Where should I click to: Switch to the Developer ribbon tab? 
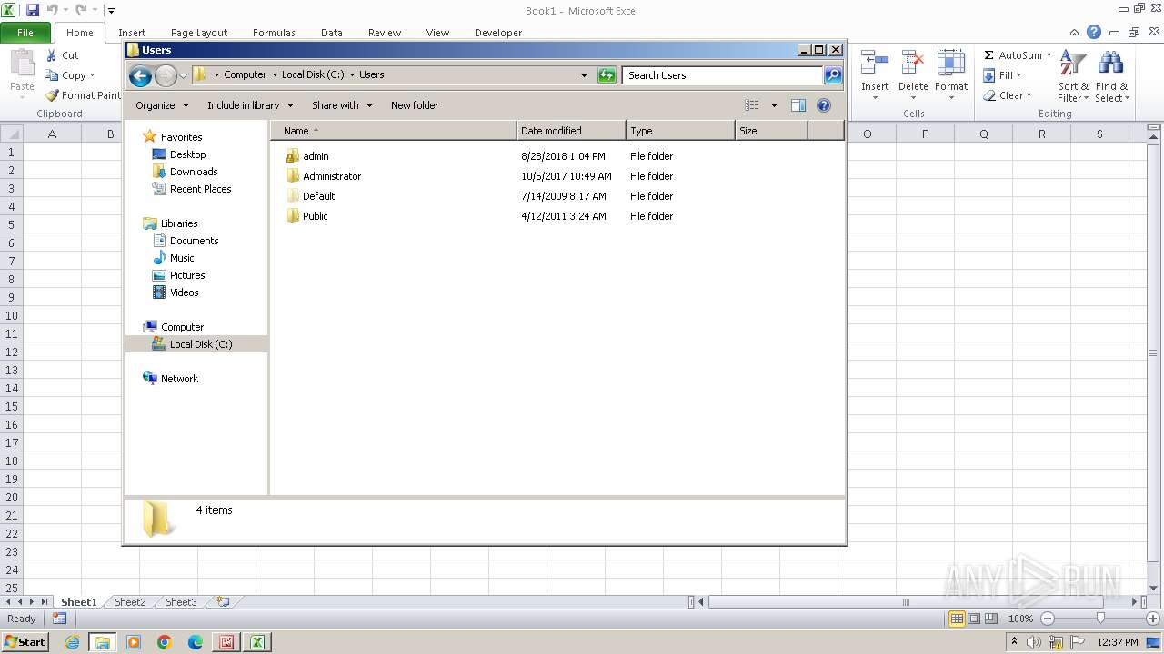click(498, 33)
